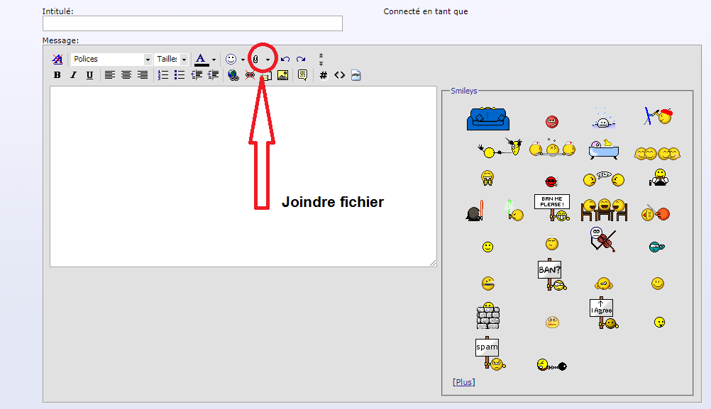Wrap selection in PHP tags

(x=356, y=75)
